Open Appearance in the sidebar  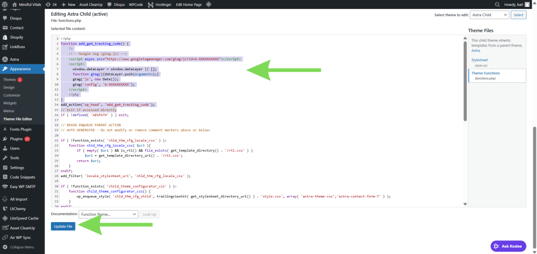coord(22,69)
